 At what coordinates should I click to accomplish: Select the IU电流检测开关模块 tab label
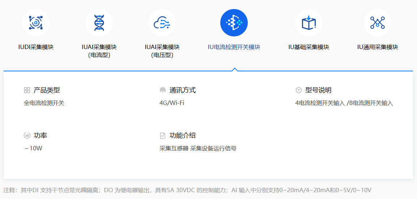pyautogui.click(x=234, y=47)
